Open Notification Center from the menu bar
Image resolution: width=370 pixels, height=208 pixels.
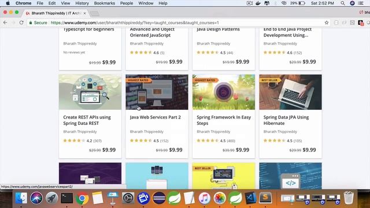[x=361, y=3]
